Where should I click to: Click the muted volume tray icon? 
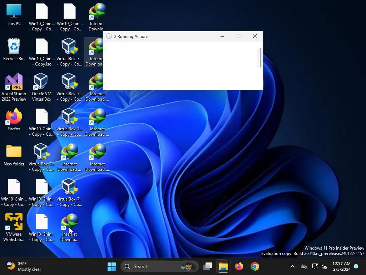[324, 266]
